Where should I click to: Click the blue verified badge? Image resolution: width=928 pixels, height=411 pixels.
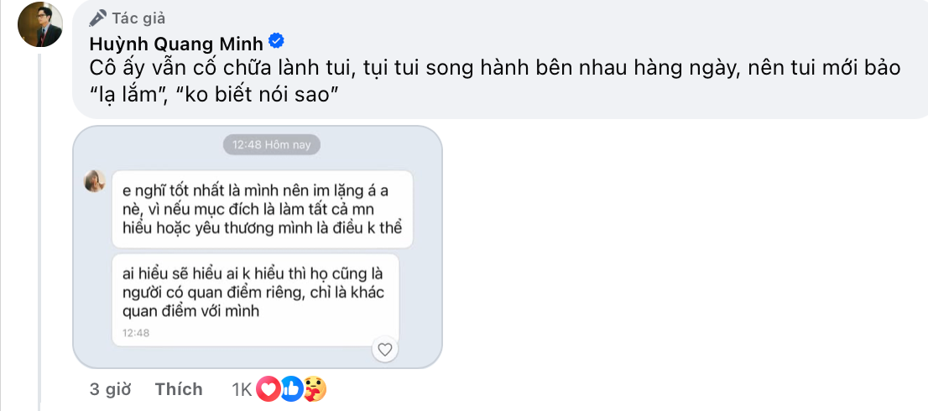click(276, 42)
